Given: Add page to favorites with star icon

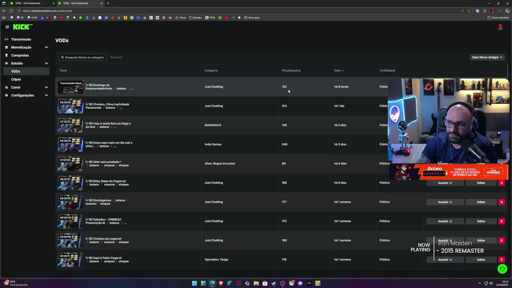Looking at the screenshot, I should coord(469,11).
